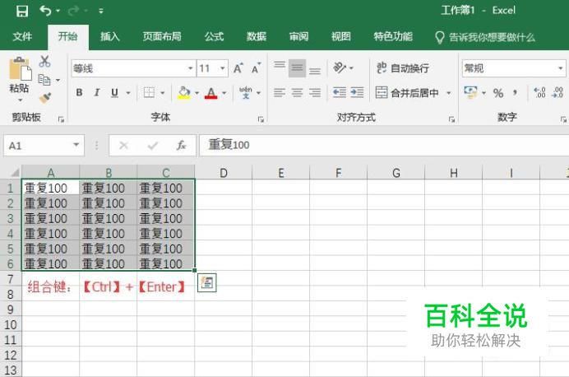Screen dimensions: 569x377
Task: Paste using the 粘贴 clipboard icon
Action: (x=20, y=69)
